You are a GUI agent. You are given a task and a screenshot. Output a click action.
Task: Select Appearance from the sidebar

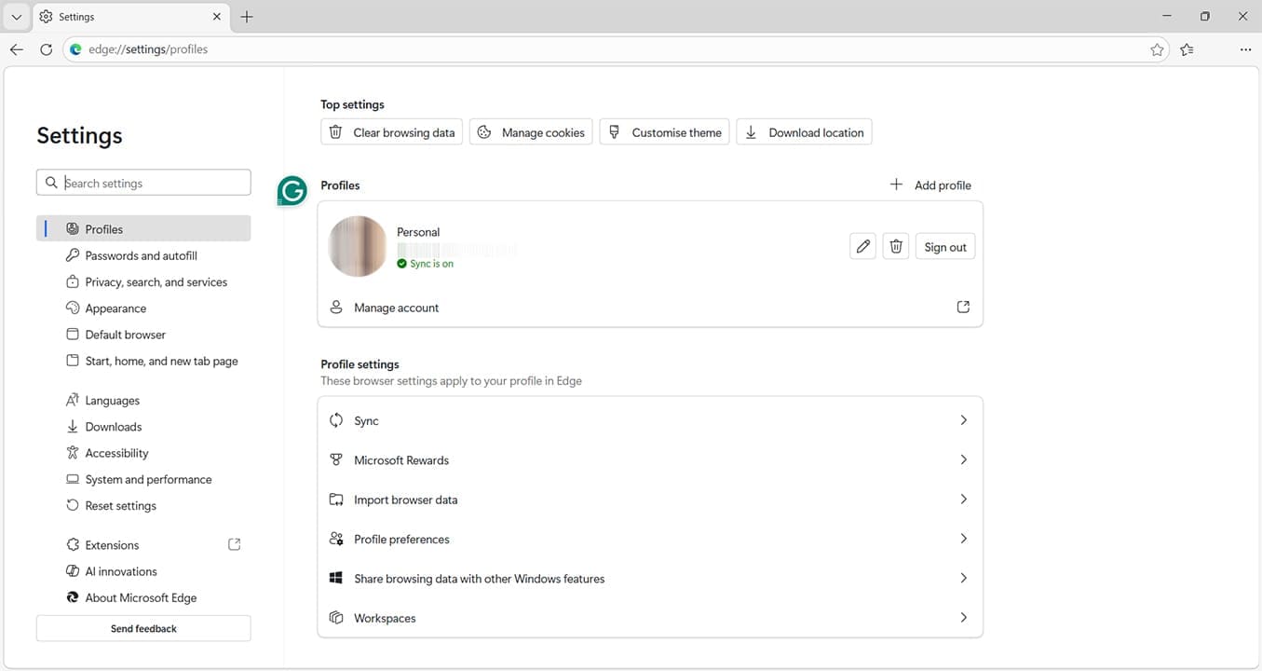[x=116, y=308]
